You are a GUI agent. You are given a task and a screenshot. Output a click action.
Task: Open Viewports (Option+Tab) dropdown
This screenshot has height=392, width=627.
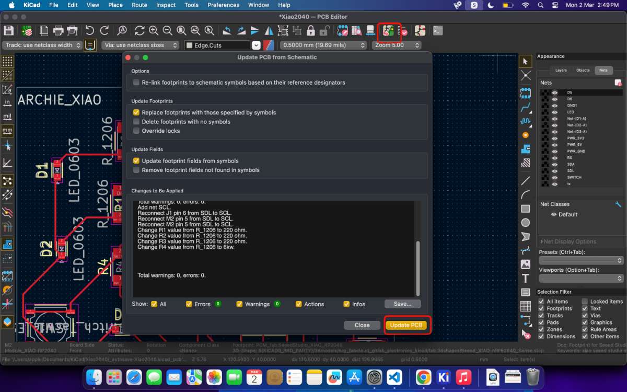coord(581,278)
